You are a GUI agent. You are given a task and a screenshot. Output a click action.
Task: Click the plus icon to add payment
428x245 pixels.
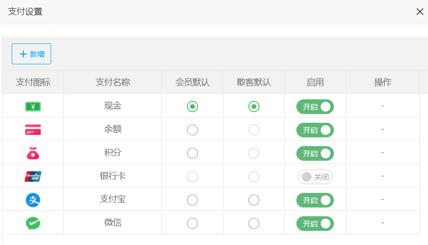(23, 54)
